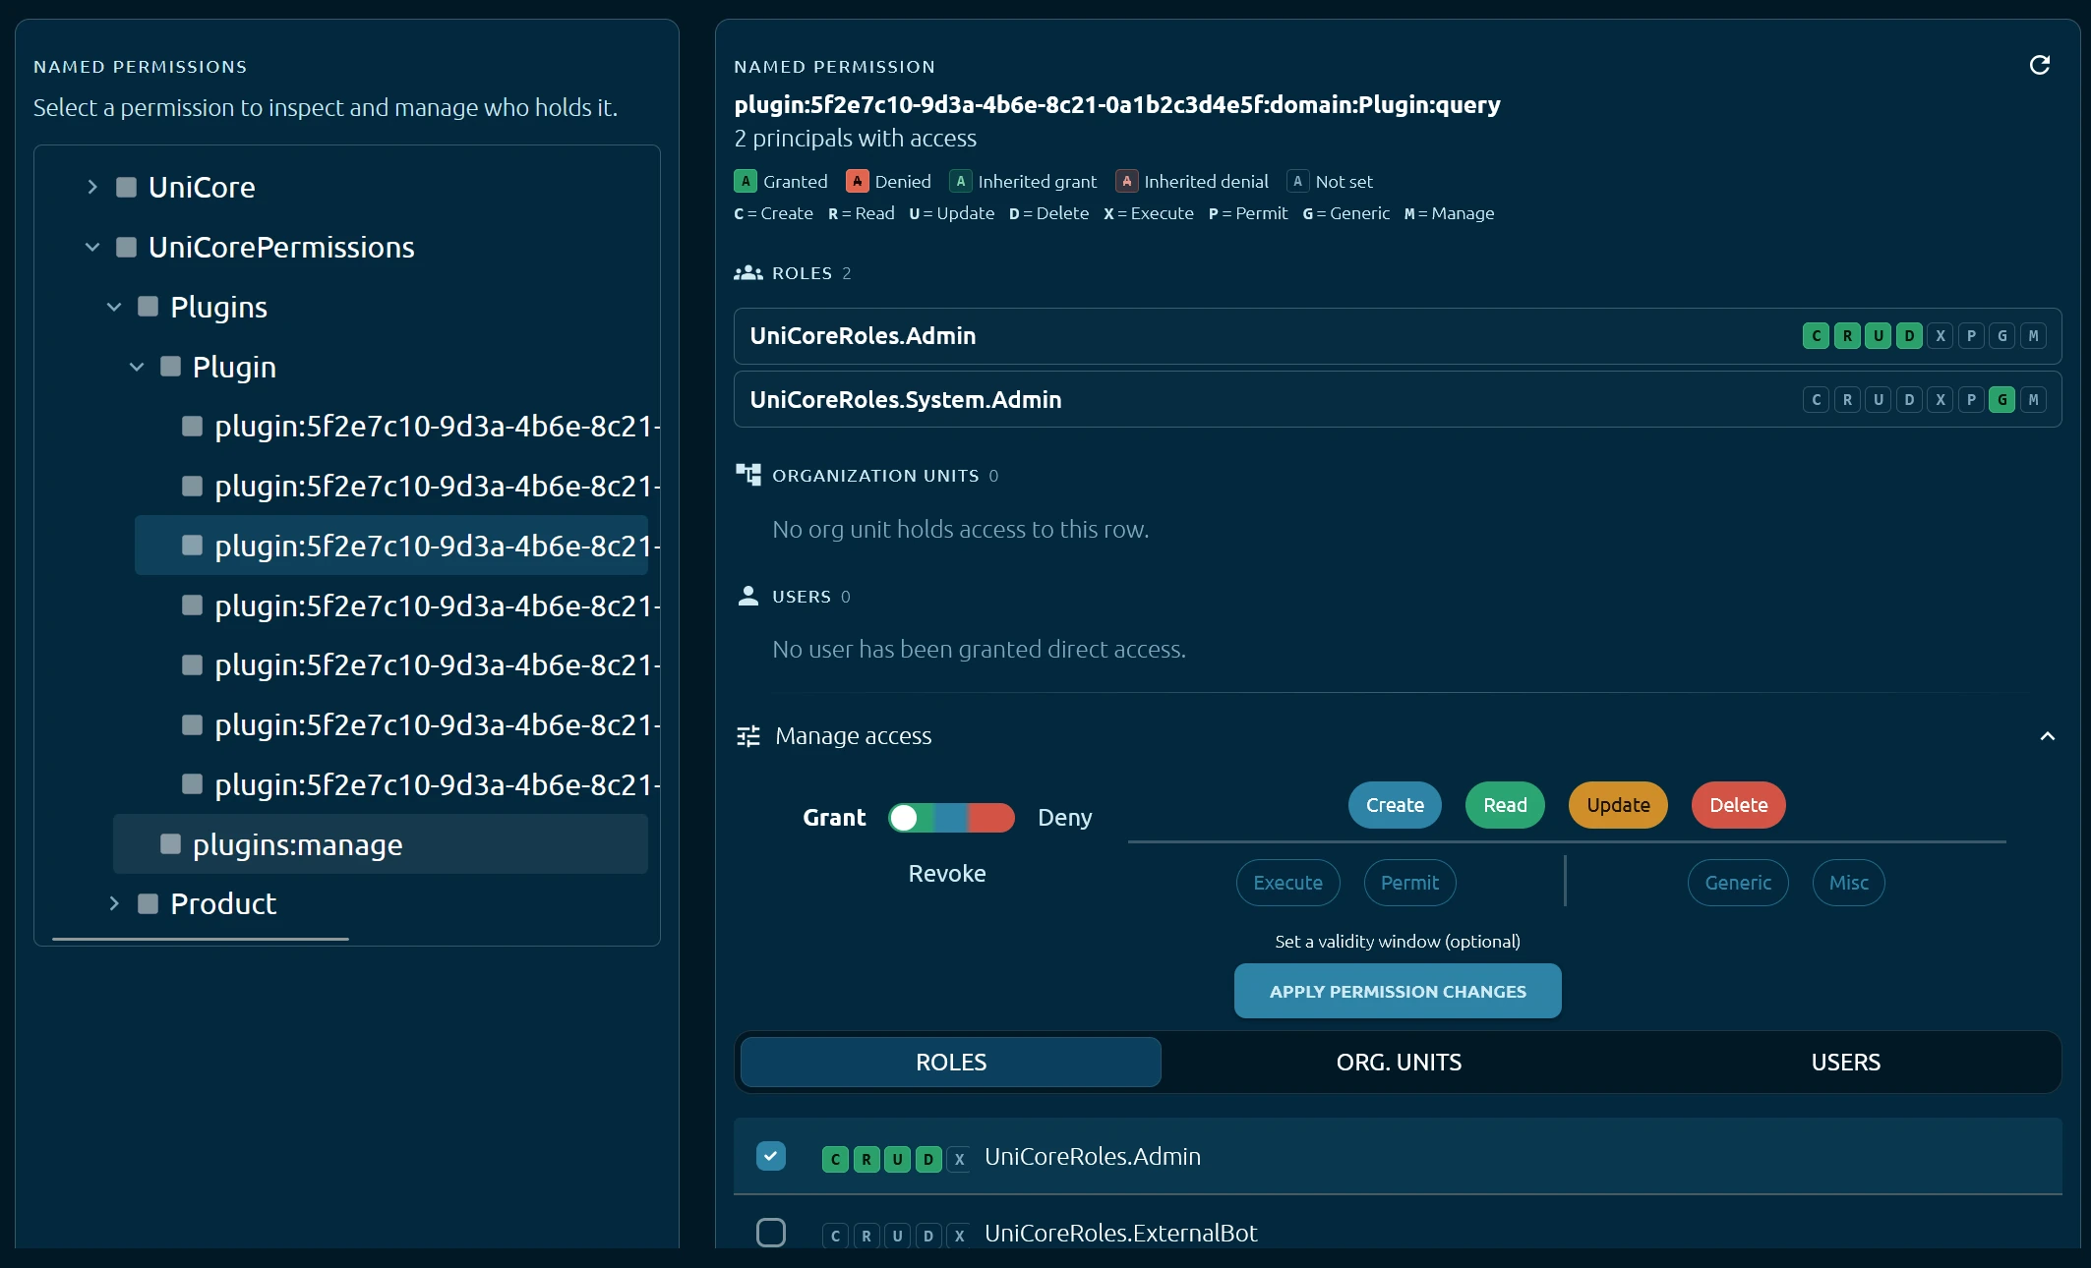Click the tree panel horizontal scrollbar

(201, 939)
